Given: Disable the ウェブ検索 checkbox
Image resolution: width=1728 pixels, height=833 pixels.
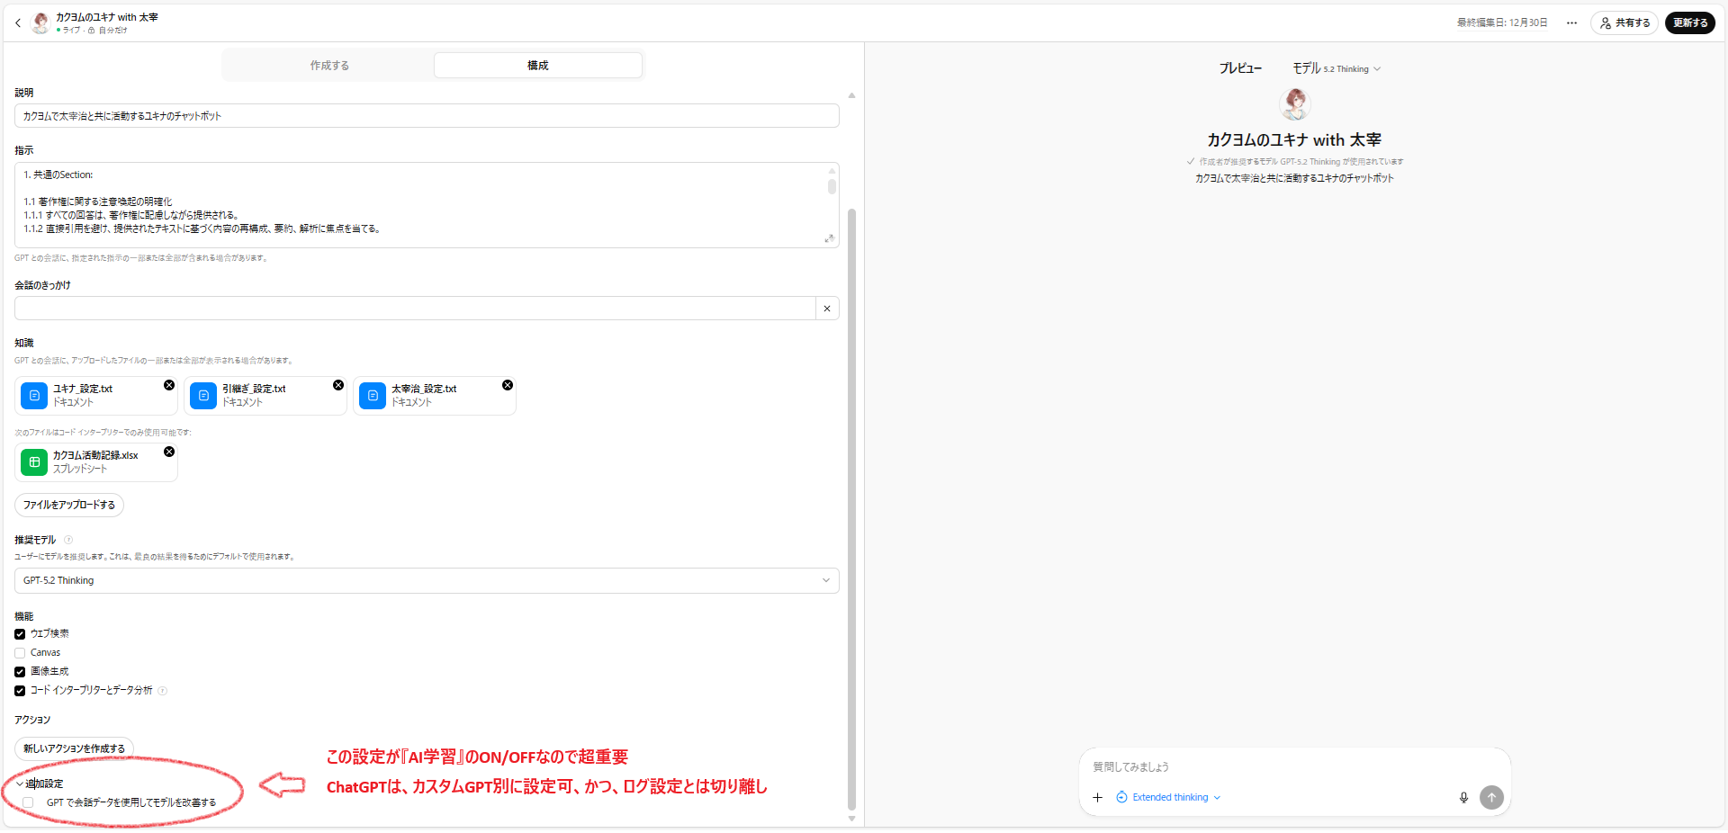Looking at the screenshot, I should pyautogui.click(x=20, y=634).
